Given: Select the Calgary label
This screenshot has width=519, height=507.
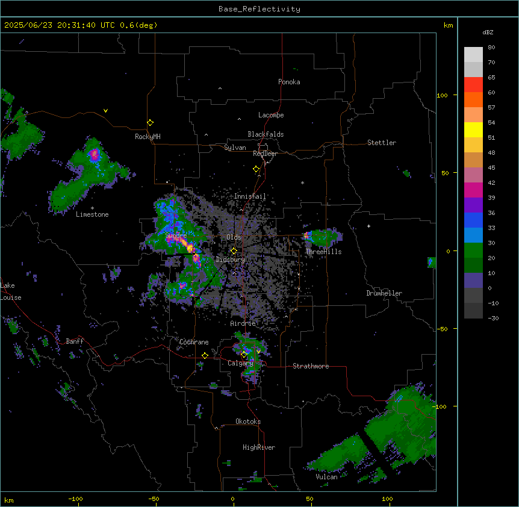Looking at the screenshot, I should coord(240,363).
